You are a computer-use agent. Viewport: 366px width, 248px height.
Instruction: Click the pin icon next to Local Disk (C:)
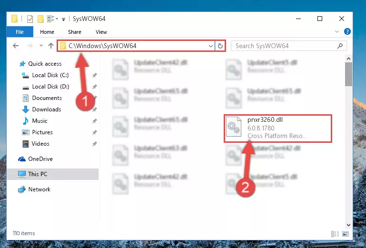point(94,75)
